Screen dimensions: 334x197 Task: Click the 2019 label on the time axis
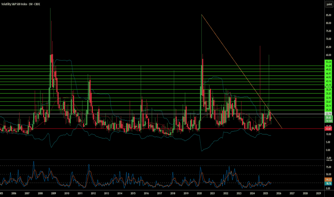(186, 193)
